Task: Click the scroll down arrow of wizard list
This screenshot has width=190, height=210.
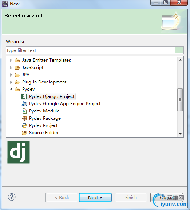Action: (180, 134)
